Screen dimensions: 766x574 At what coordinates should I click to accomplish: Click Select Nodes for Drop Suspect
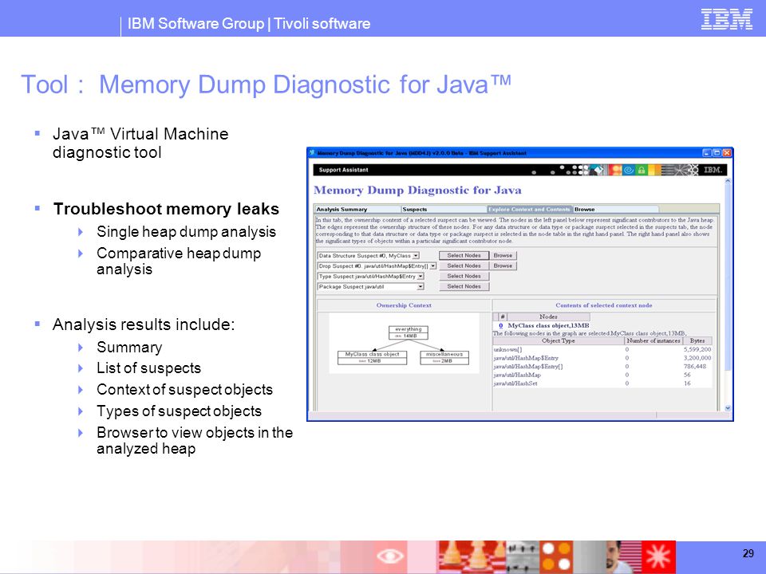pyautogui.click(x=464, y=266)
